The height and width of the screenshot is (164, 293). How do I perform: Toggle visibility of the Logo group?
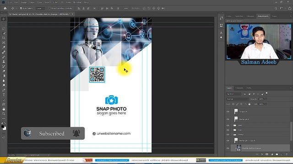pyautogui.click(x=228, y=130)
